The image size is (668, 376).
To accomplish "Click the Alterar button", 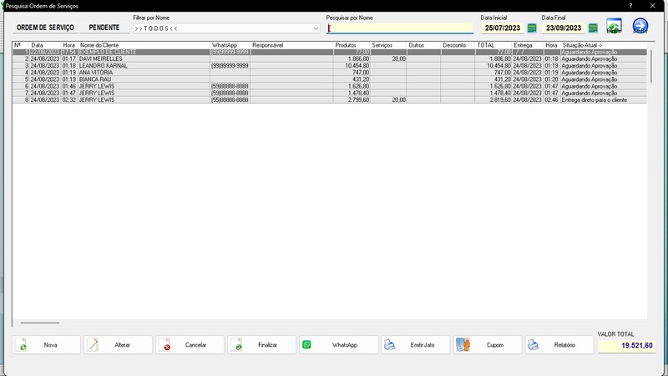I will (x=118, y=345).
